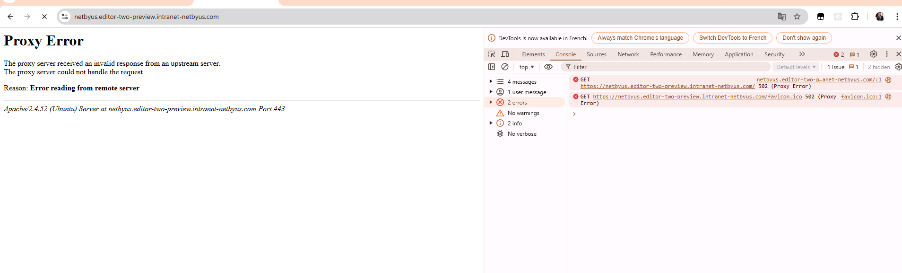Toggle the live expression eye icon
This screenshot has height=273, width=902.
point(548,67)
